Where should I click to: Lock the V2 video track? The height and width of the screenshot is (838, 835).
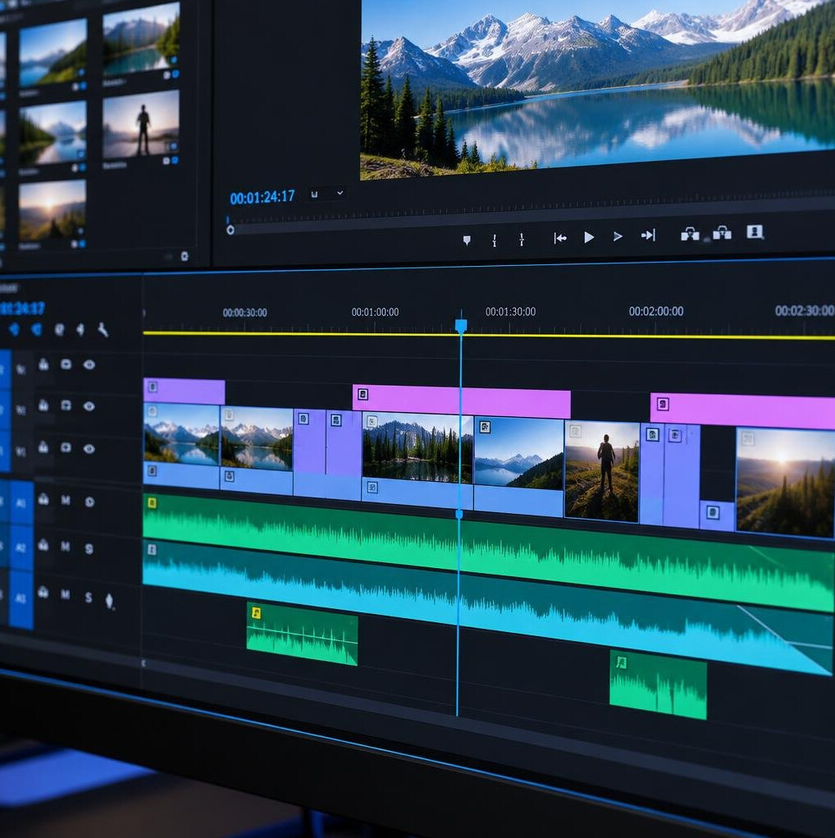pyautogui.click(x=43, y=405)
